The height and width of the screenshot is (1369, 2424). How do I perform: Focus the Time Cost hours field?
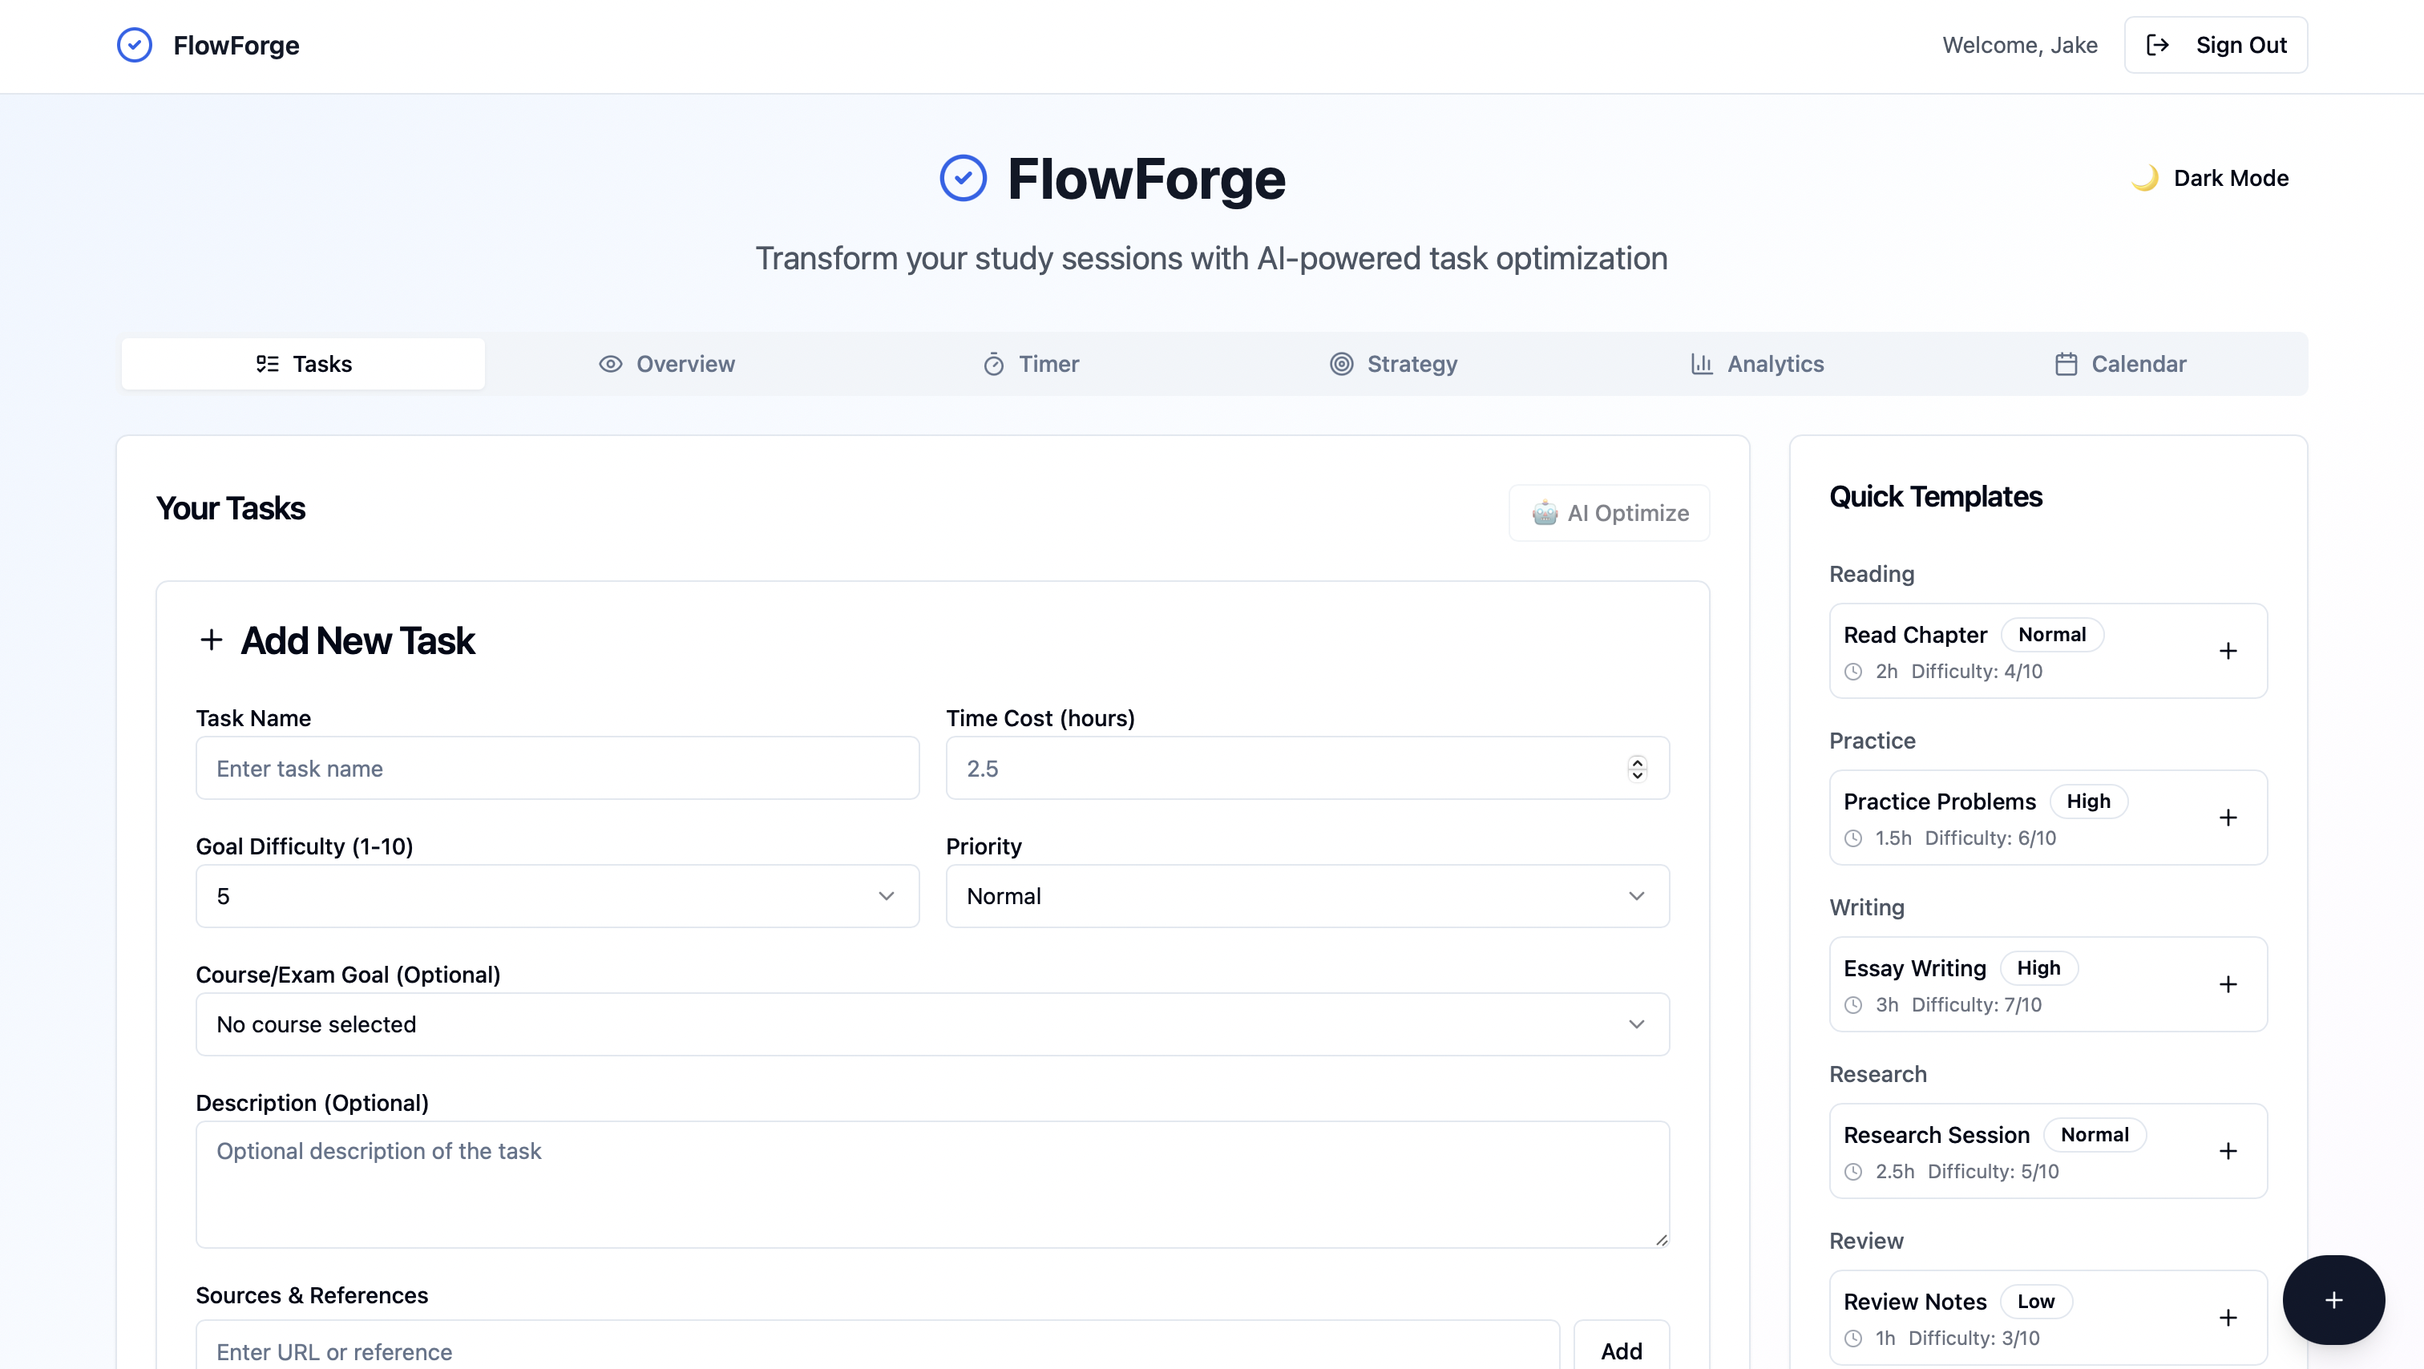[1307, 768]
